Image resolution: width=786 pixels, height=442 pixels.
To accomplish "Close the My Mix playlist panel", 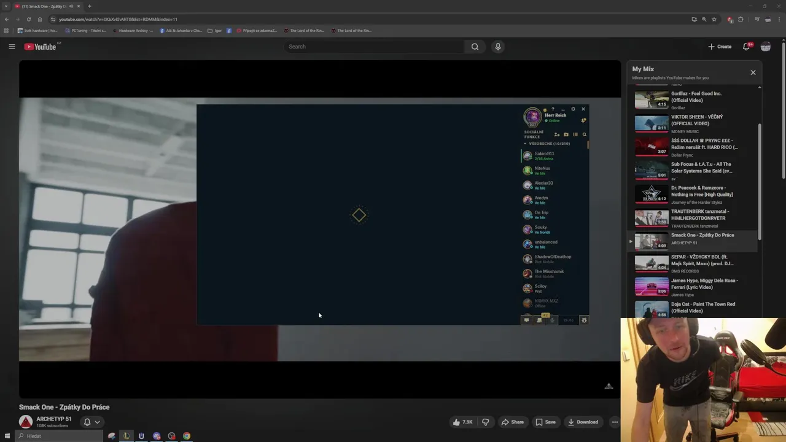I will coord(753,72).
